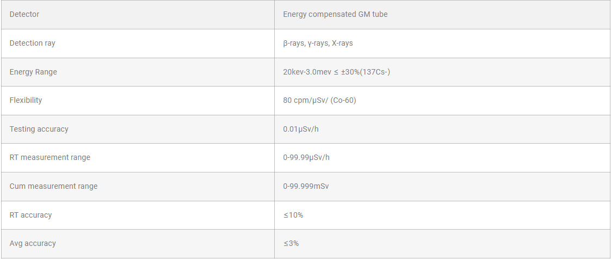Select the "0-99.99μSv/h" value

coord(306,157)
